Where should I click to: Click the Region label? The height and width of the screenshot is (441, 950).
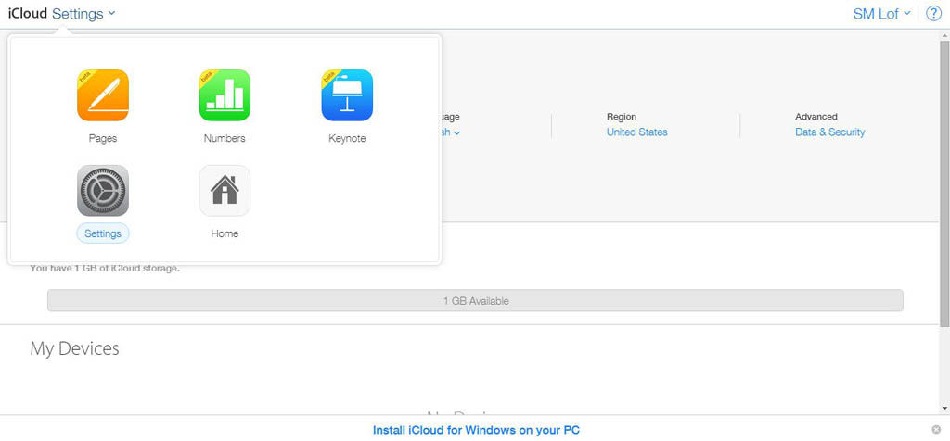coord(622,117)
